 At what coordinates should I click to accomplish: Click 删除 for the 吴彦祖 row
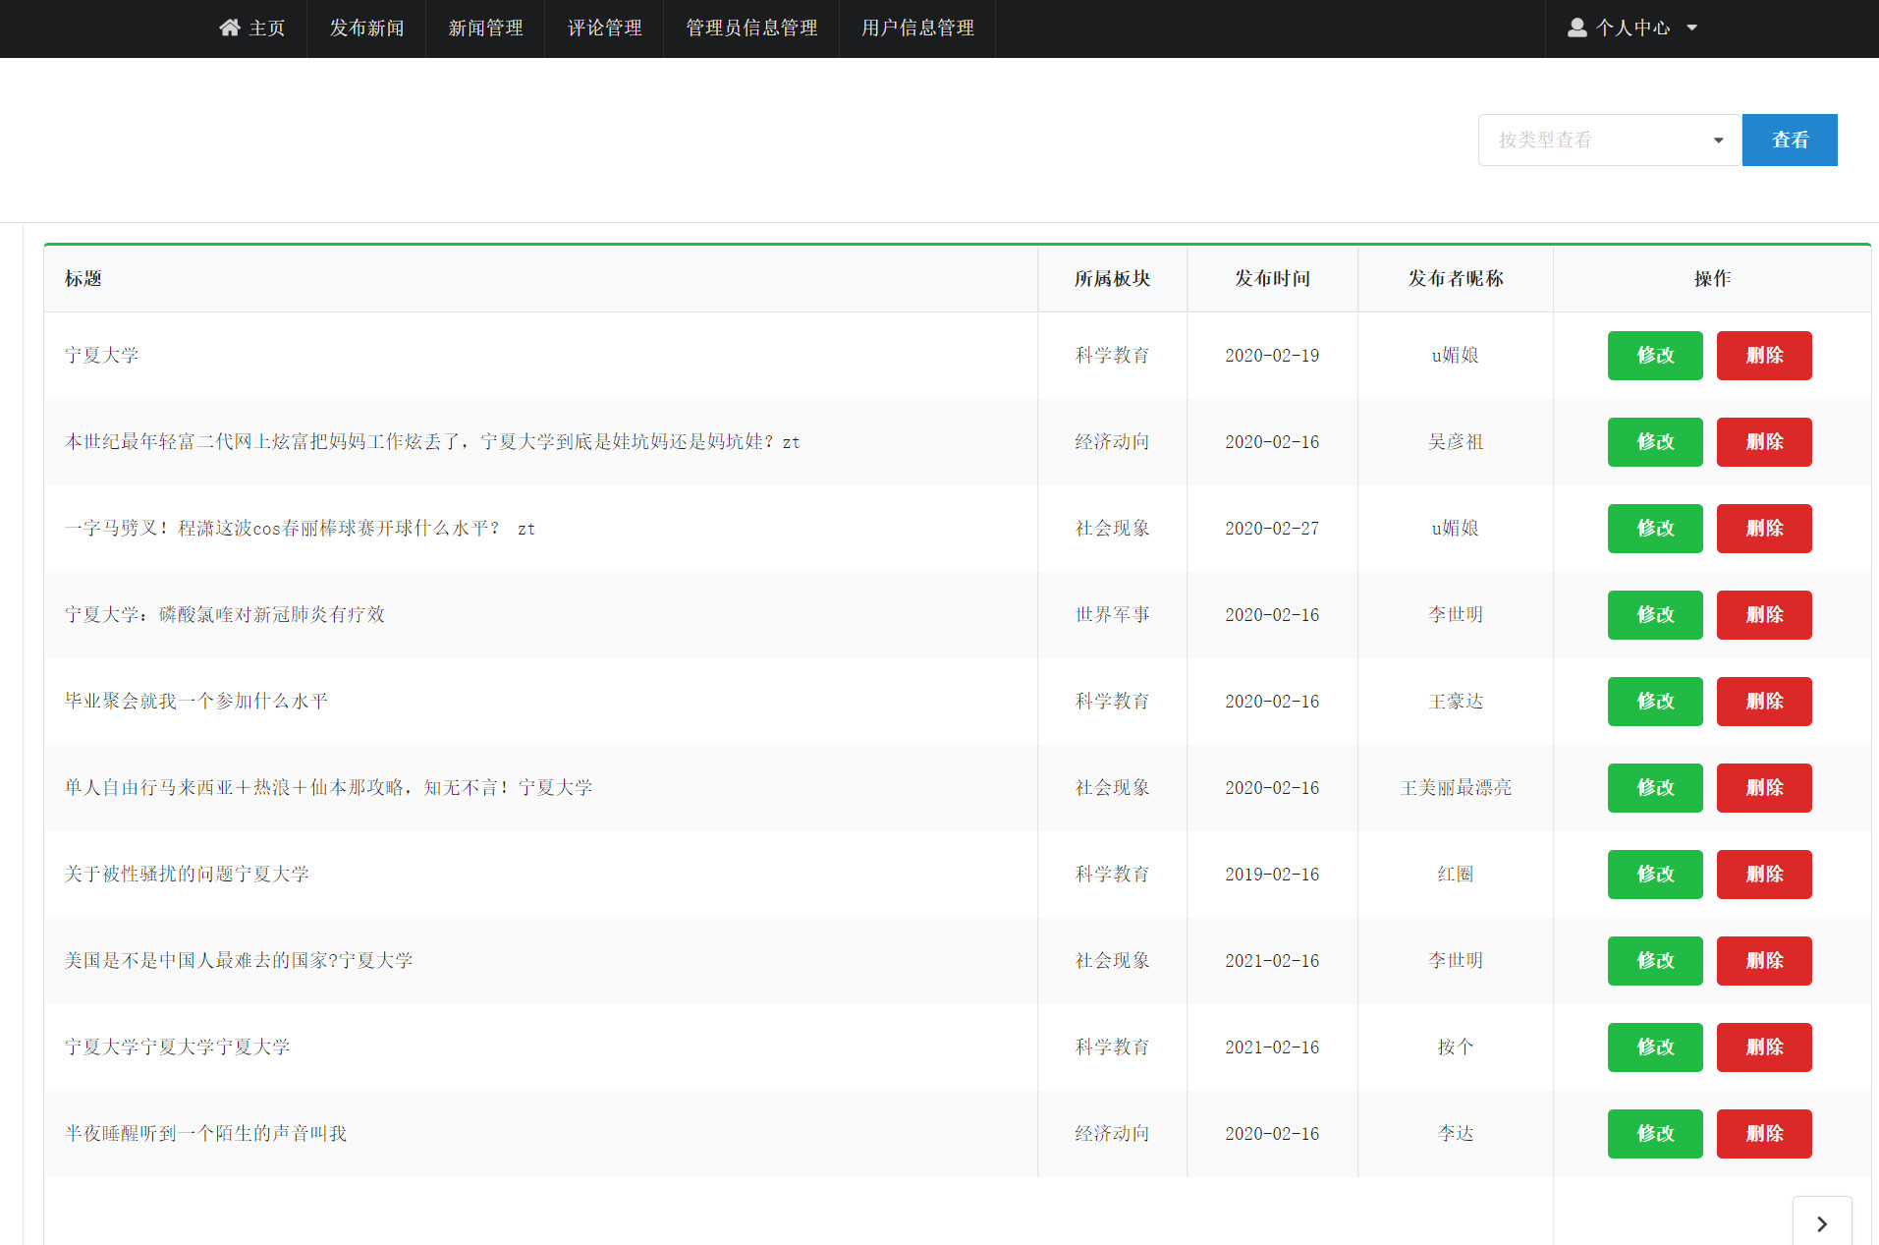pos(1764,442)
